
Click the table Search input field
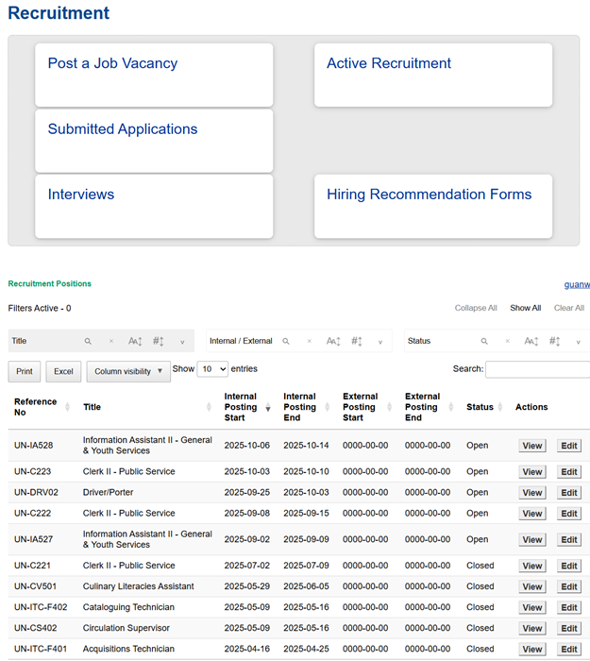tap(537, 369)
